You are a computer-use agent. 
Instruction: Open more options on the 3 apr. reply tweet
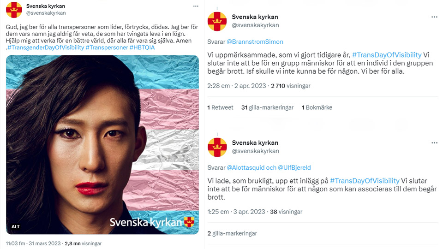tap(434, 143)
